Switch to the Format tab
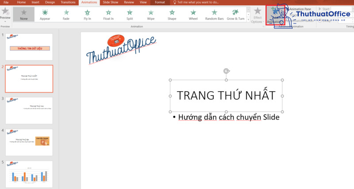Screen dimensions: 354x189 click(x=160, y=2)
